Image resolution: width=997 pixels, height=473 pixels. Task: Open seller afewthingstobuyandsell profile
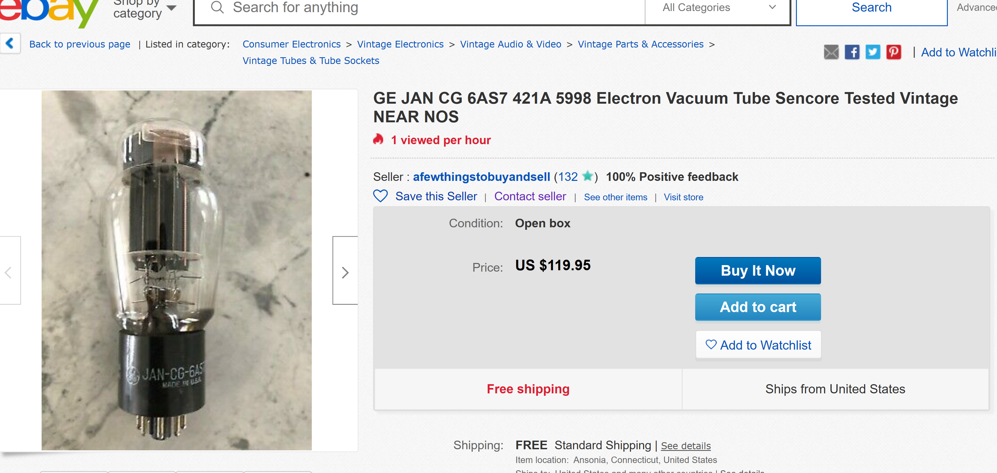pyautogui.click(x=481, y=177)
